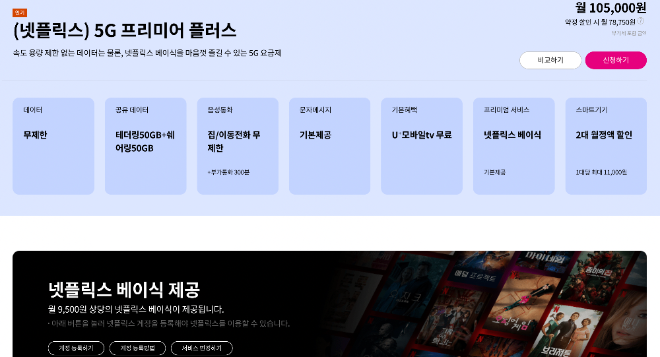
Task: Click the 월 105,000원 price text
Action: [x=610, y=7]
